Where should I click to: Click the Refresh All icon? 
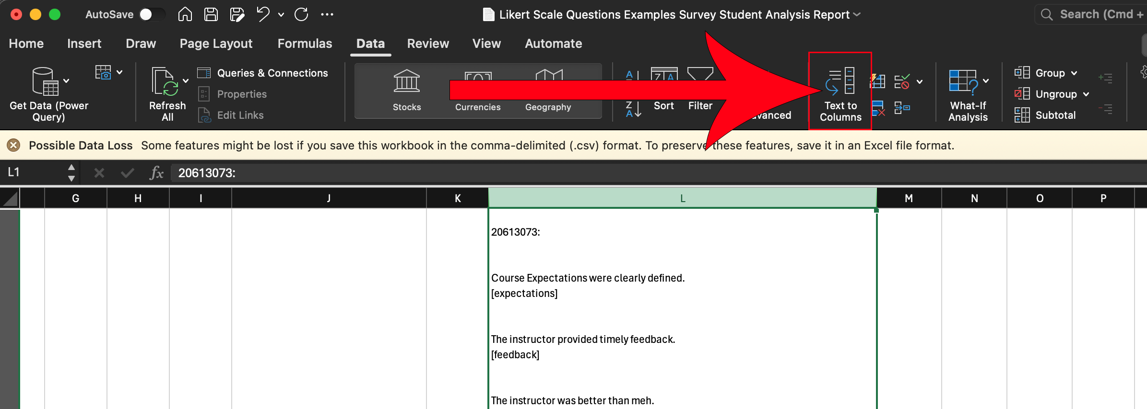click(165, 81)
